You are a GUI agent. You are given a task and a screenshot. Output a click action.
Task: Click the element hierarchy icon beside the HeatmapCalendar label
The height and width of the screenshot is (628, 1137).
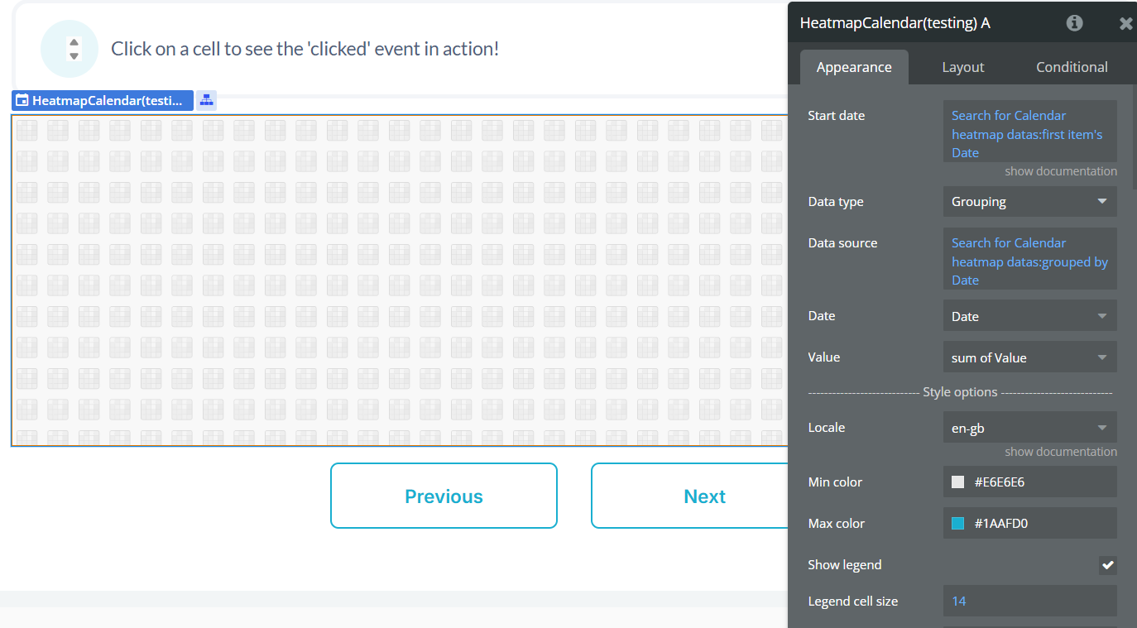pyautogui.click(x=206, y=100)
